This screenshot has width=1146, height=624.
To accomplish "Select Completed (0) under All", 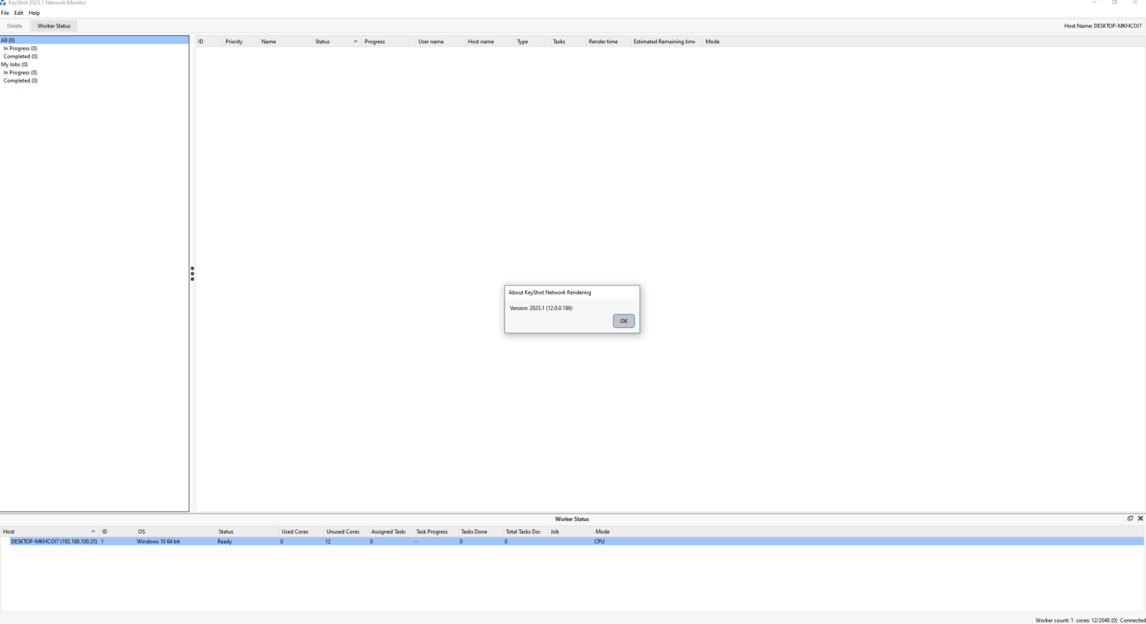I will pyautogui.click(x=21, y=57).
